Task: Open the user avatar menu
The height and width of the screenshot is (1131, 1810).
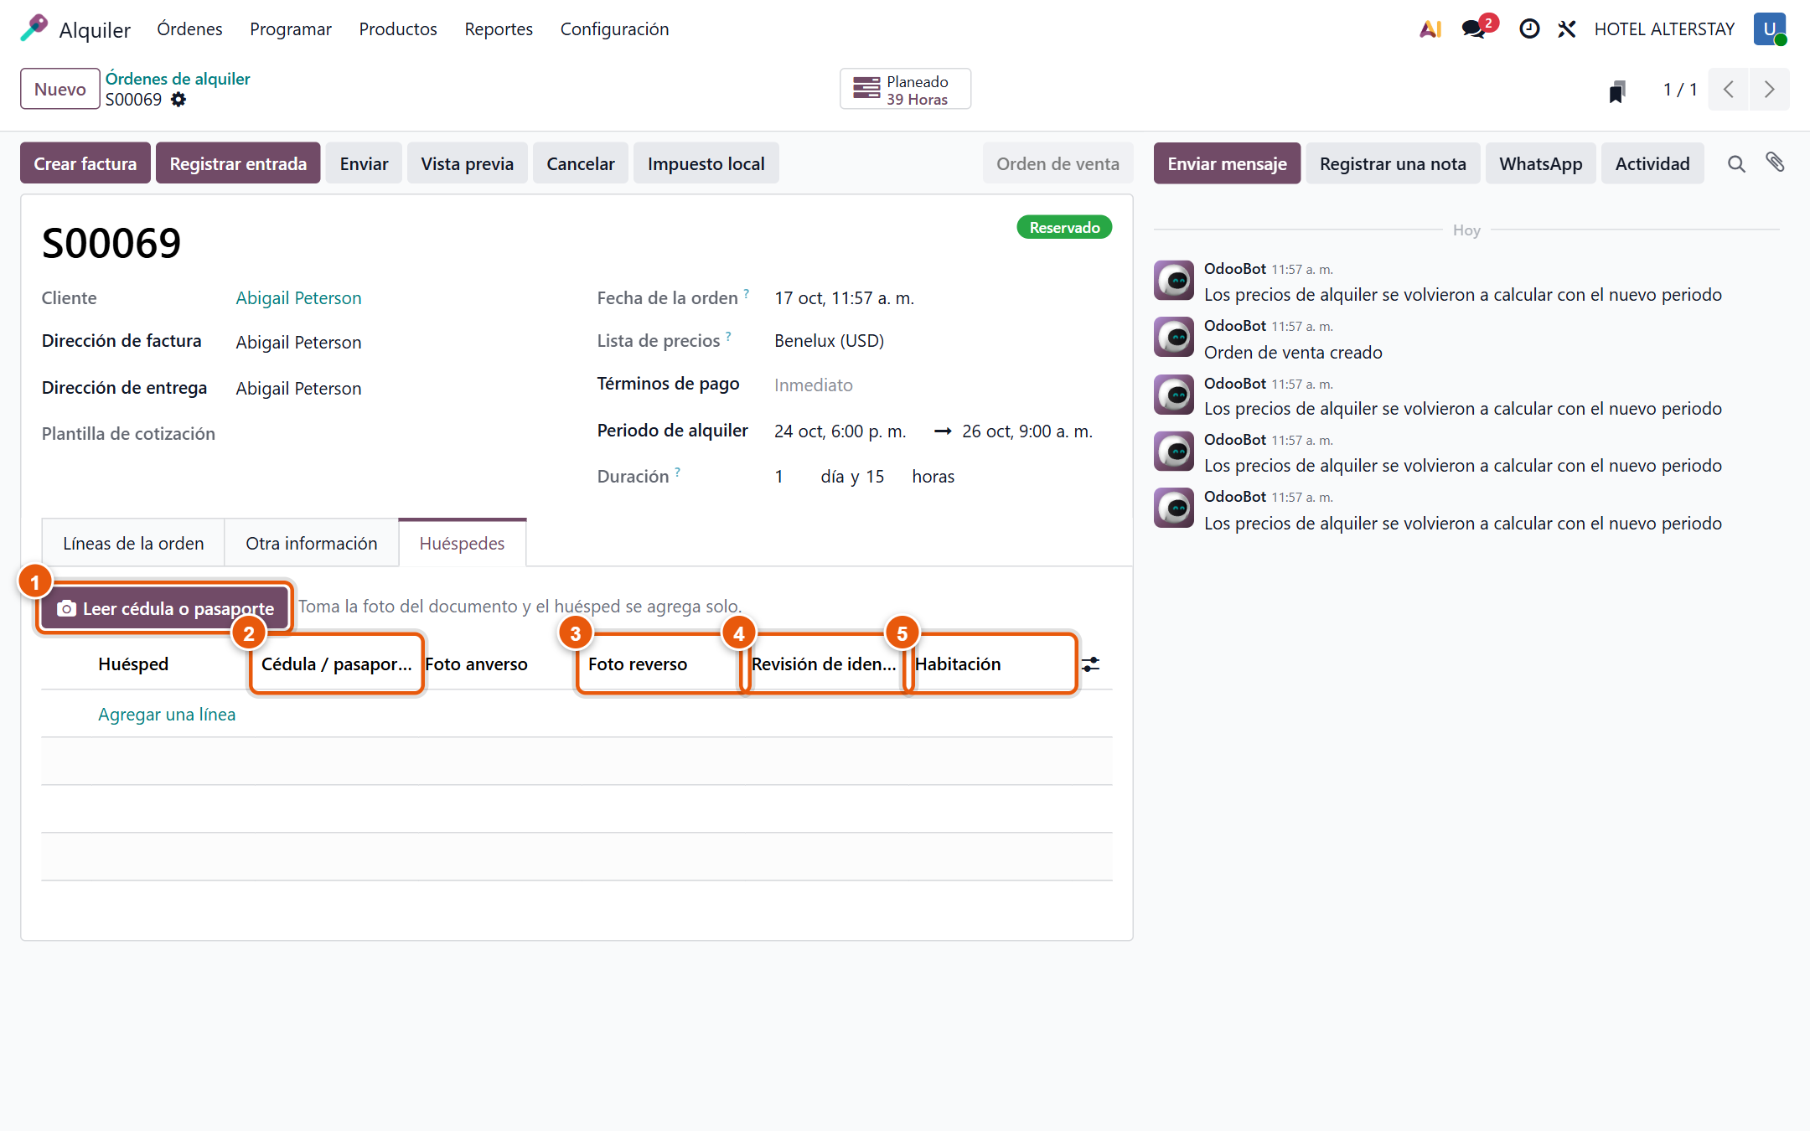Action: coord(1770,29)
